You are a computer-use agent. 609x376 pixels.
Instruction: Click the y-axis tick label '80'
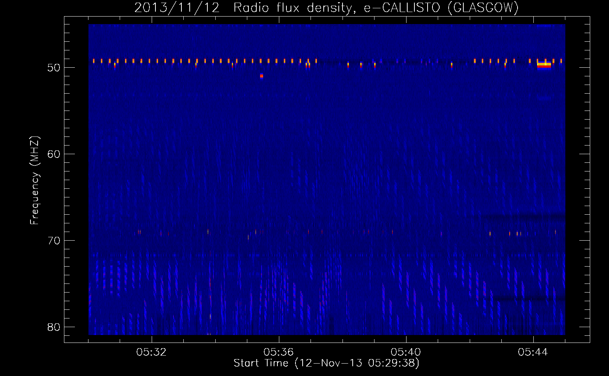(x=54, y=327)
